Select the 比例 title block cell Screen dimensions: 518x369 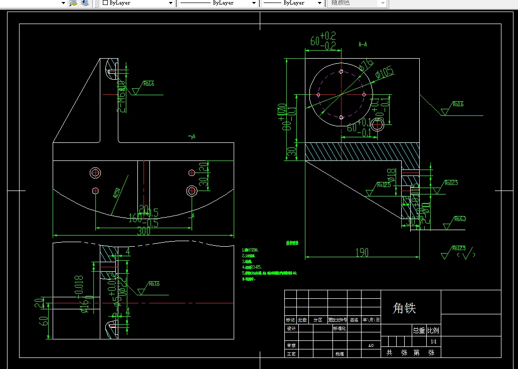tap(433, 330)
